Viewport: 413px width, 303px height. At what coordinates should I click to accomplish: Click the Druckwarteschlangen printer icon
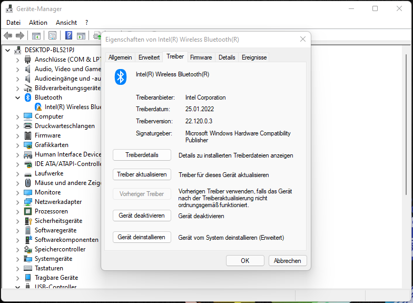[27, 126]
